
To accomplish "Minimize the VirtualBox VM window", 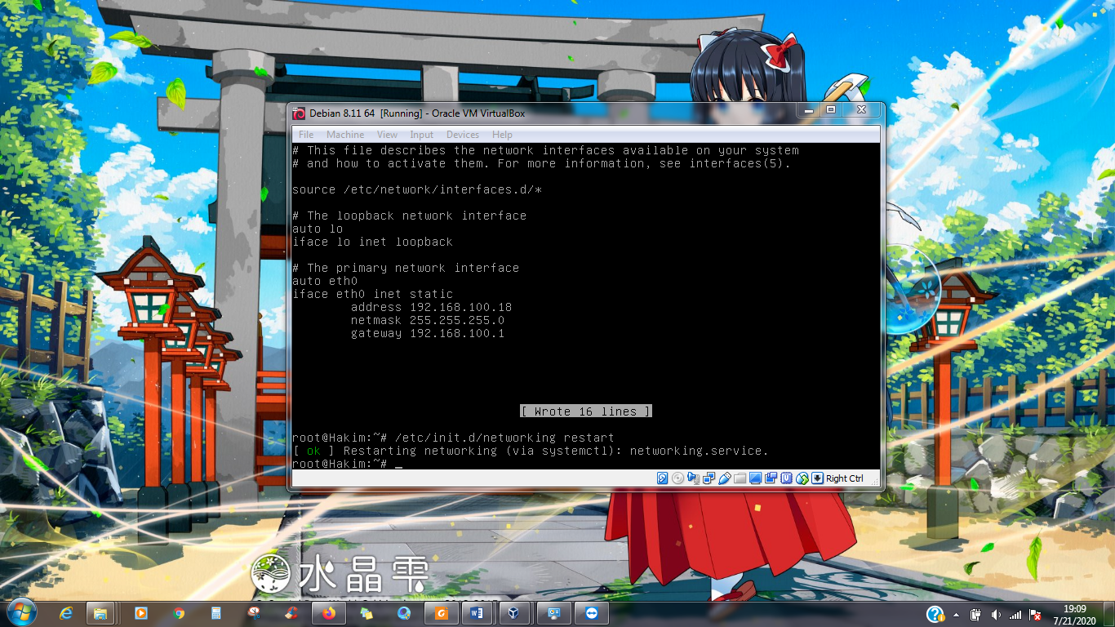I will [809, 109].
